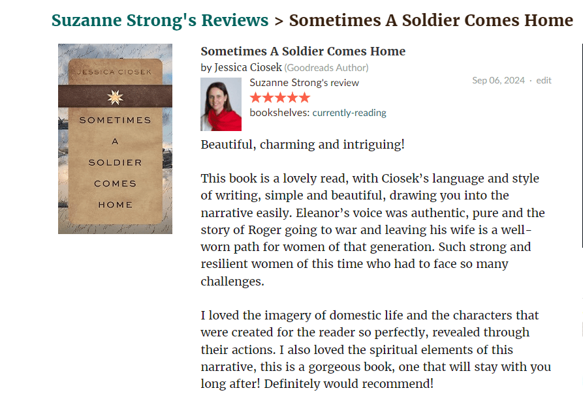Click the Goodreads Author label

[x=326, y=67]
